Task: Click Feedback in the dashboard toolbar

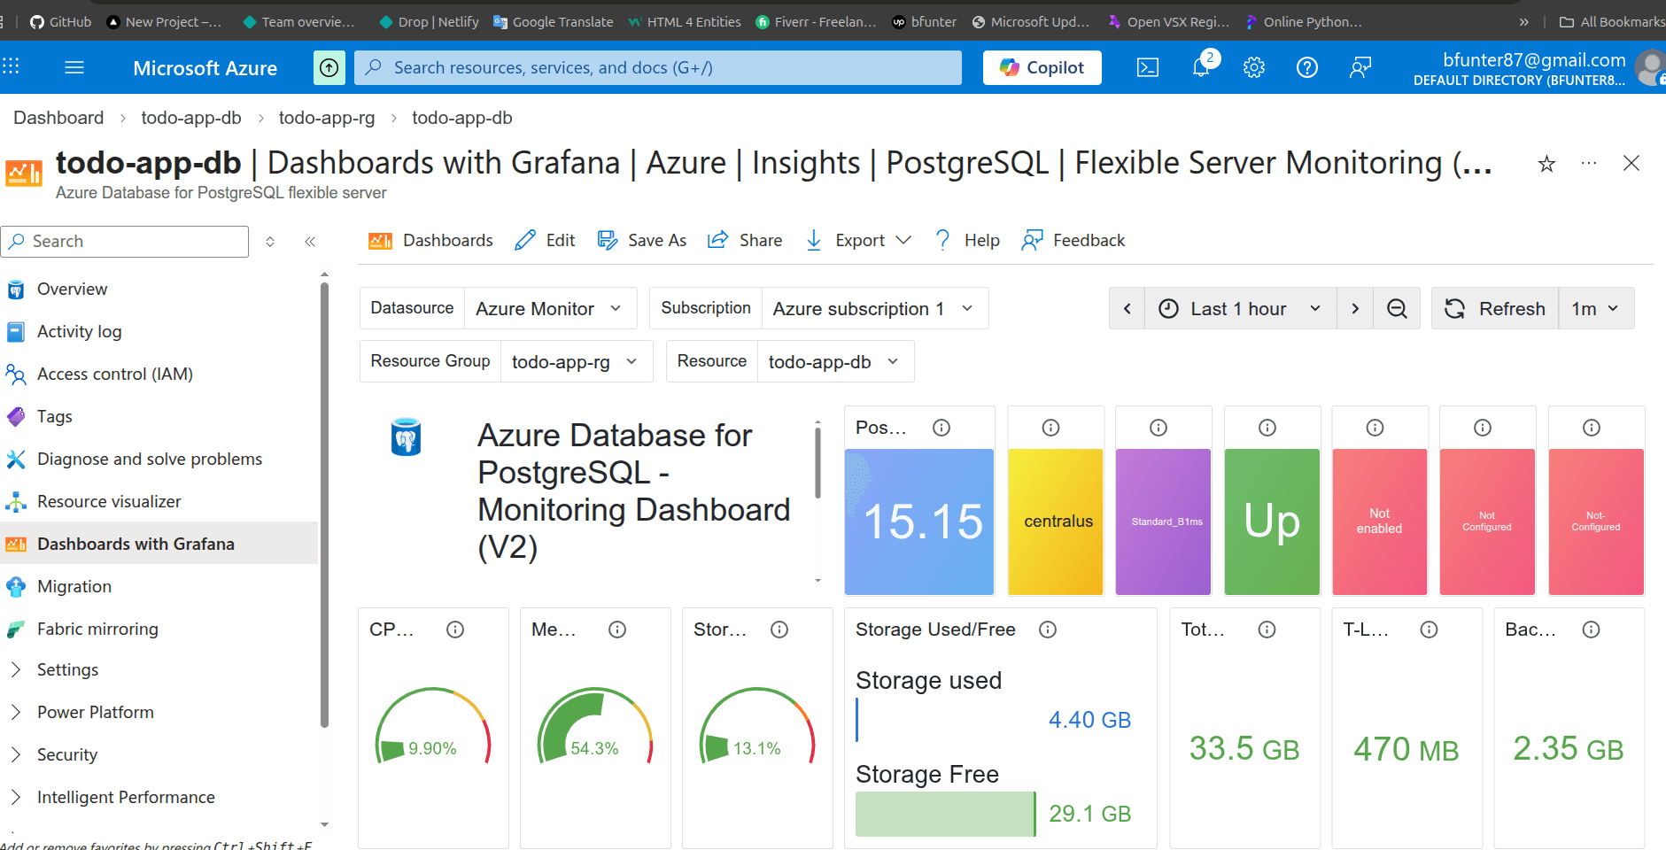Action: (1073, 241)
